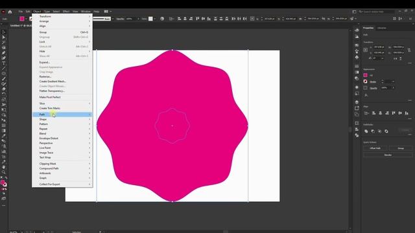Click Pathfinder Unite in Properties panel
Image resolution: width=415 pixels, height=233 pixels.
coord(366,131)
